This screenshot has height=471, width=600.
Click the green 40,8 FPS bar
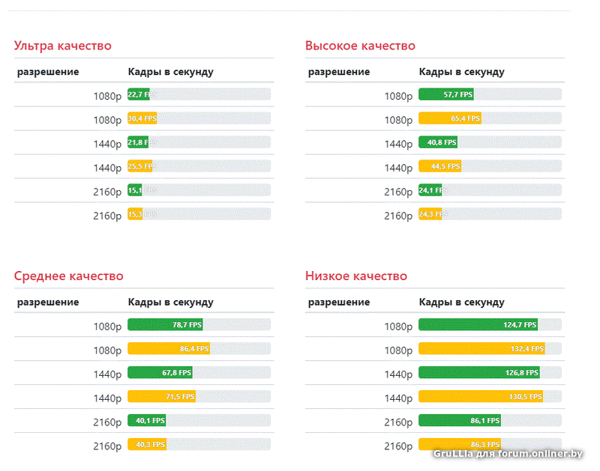click(x=438, y=142)
